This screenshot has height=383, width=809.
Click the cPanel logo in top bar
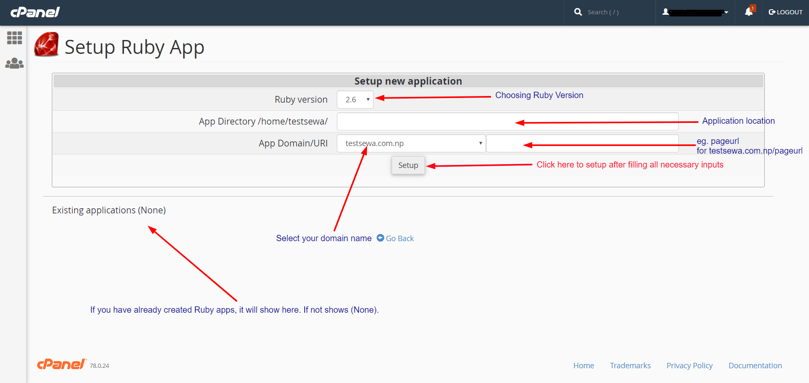(35, 12)
